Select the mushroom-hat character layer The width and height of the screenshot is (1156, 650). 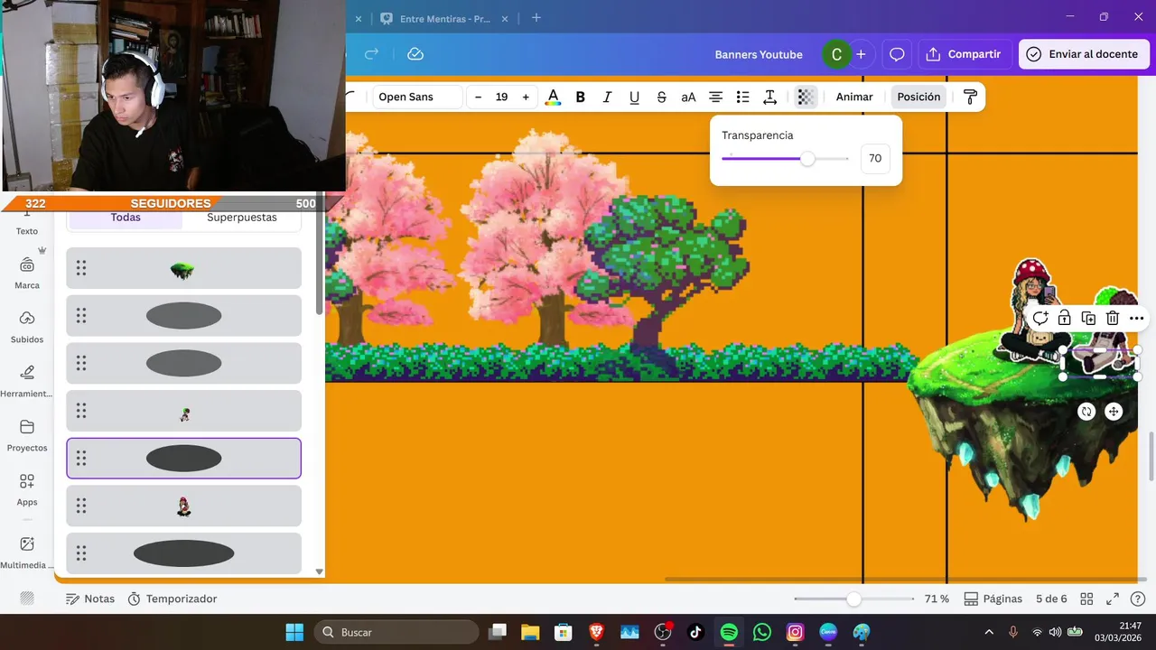(183, 506)
